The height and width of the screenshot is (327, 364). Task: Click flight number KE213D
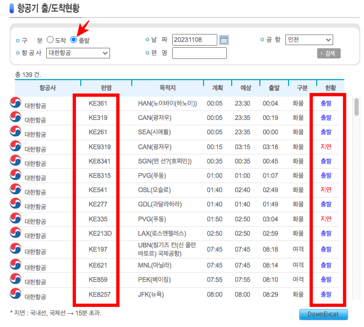(x=100, y=234)
